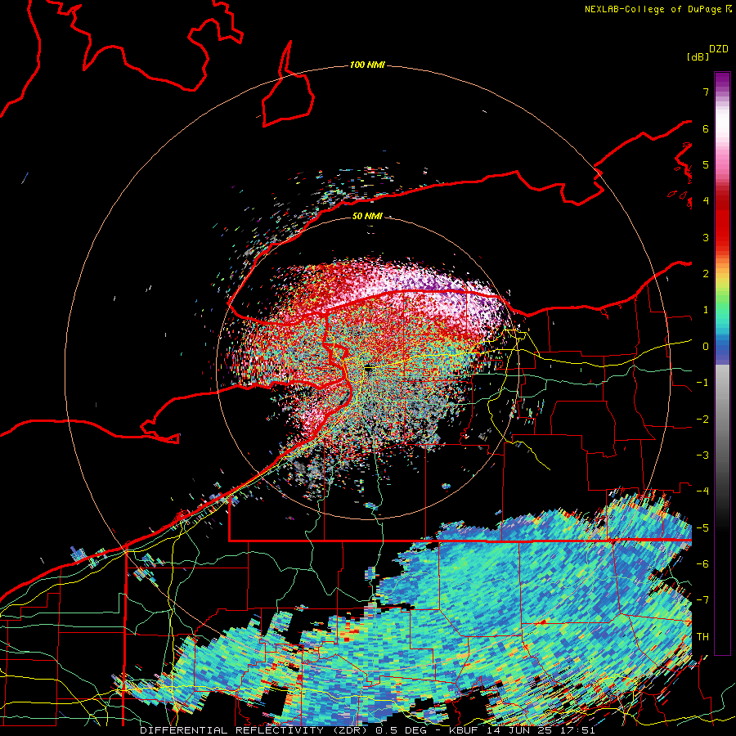Click the legend value -3
Viewport: 736px width, 736px height.
702,456
